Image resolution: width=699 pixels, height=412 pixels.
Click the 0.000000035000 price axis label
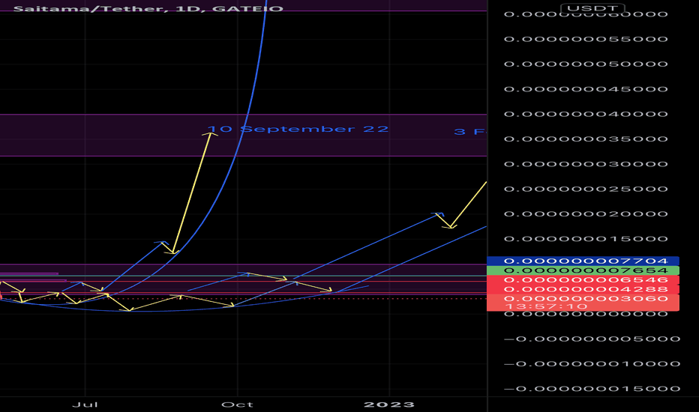click(586, 139)
